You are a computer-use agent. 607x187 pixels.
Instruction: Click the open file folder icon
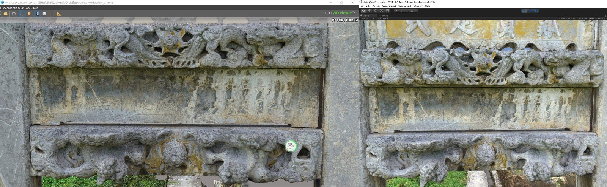[5, 14]
